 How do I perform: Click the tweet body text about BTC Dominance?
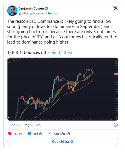click(x=62, y=32)
